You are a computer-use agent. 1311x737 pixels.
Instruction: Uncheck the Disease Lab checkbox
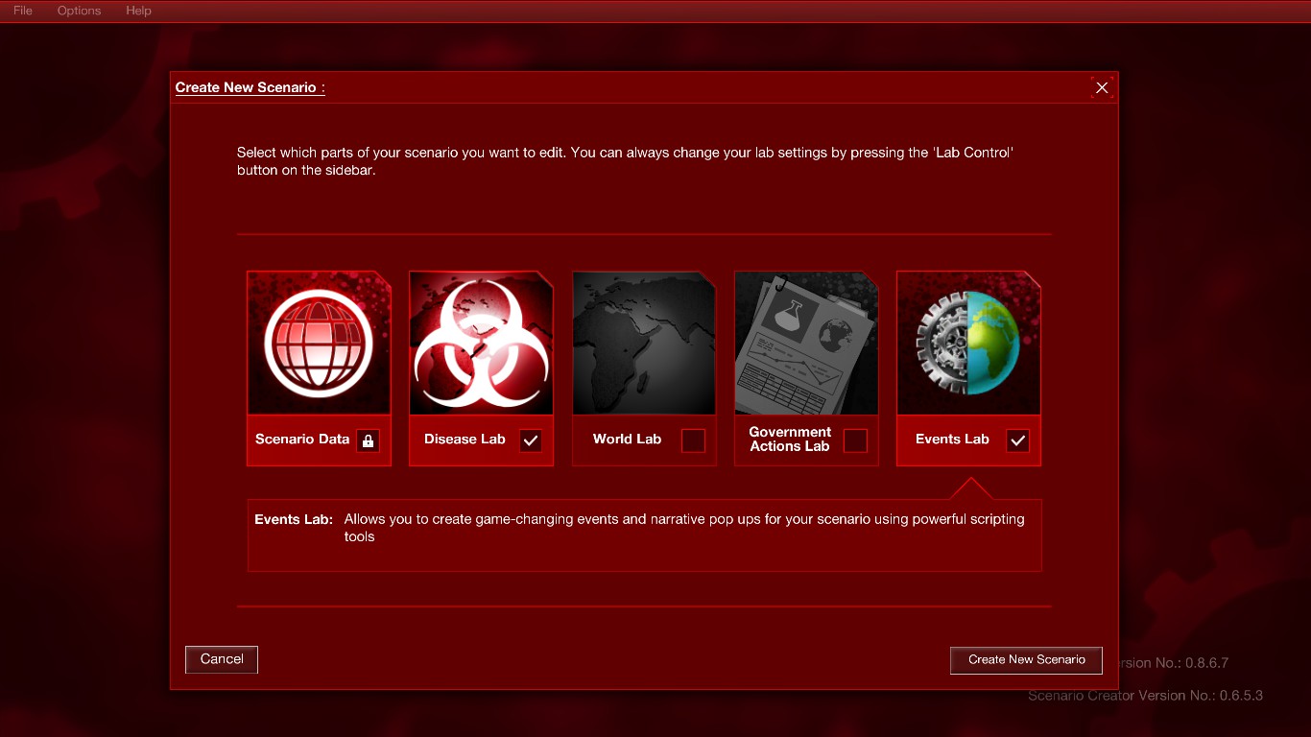pyautogui.click(x=530, y=440)
